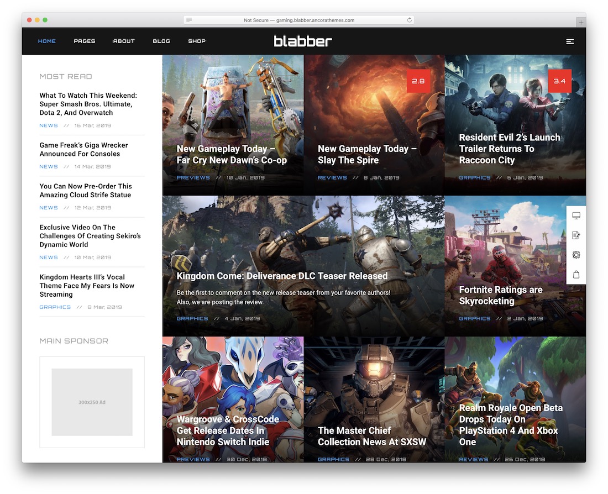
Task: Open 'Realm Royale Open Beta' headline
Action: 511,424
